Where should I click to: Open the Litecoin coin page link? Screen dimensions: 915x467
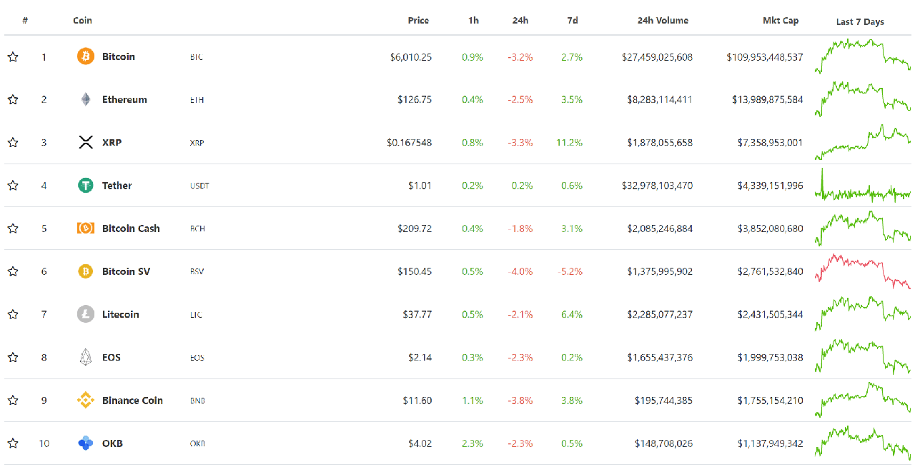121,314
